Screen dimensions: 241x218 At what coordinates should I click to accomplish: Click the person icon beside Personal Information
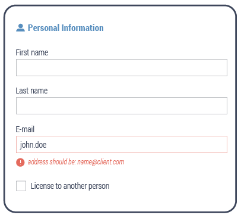[20, 28]
